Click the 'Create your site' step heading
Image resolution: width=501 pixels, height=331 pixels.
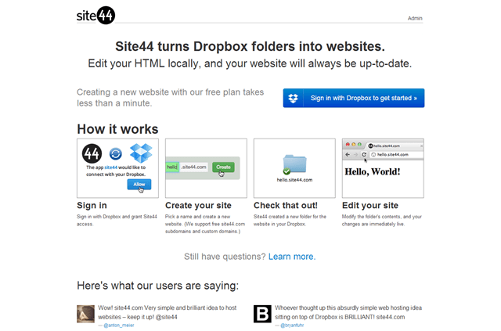pyautogui.click(x=198, y=206)
